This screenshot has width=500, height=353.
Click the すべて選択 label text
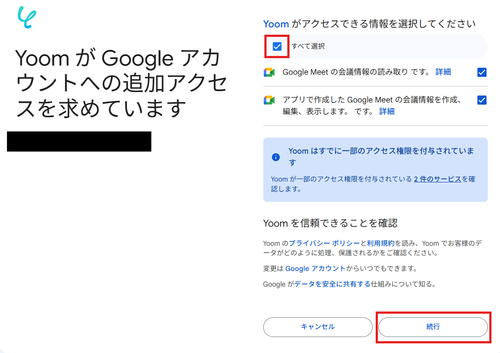308,46
